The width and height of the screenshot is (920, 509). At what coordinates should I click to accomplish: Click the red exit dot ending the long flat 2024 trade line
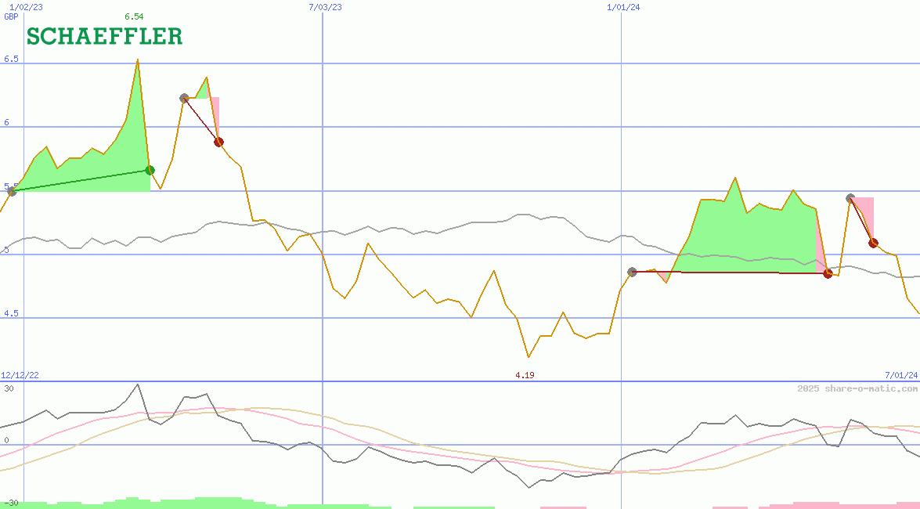tap(828, 273)
